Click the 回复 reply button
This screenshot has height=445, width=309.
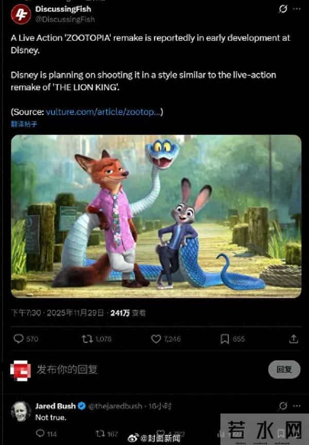[284, 369]
